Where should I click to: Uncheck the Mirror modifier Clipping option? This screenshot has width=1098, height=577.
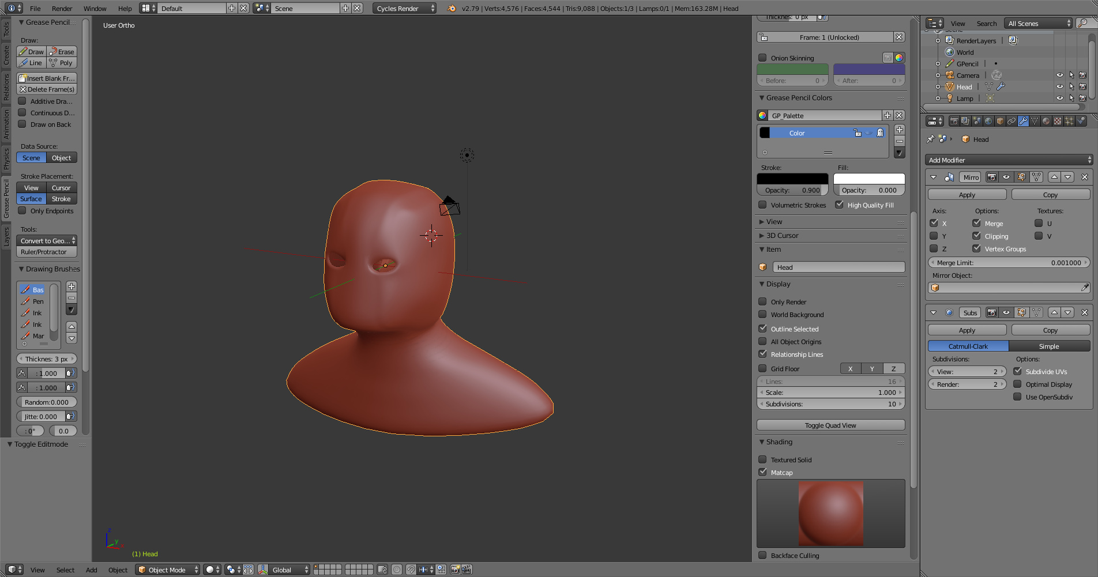coord(976,236)
